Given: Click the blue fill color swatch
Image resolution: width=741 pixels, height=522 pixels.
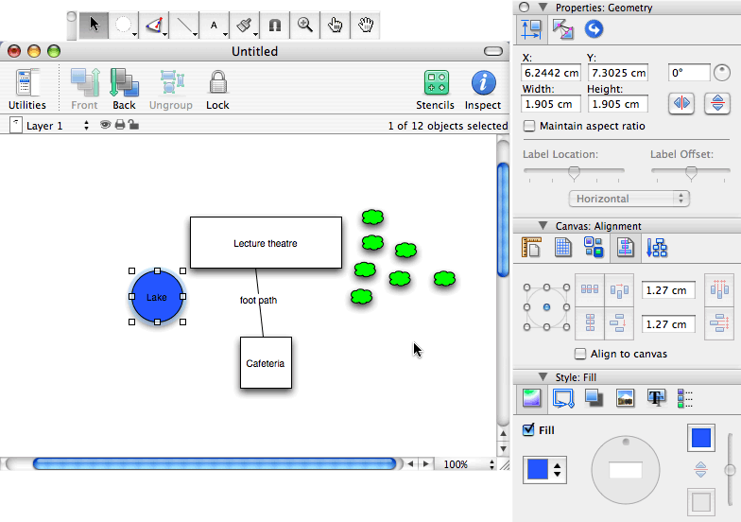Looking at the screenshot, I should point(536,469).
